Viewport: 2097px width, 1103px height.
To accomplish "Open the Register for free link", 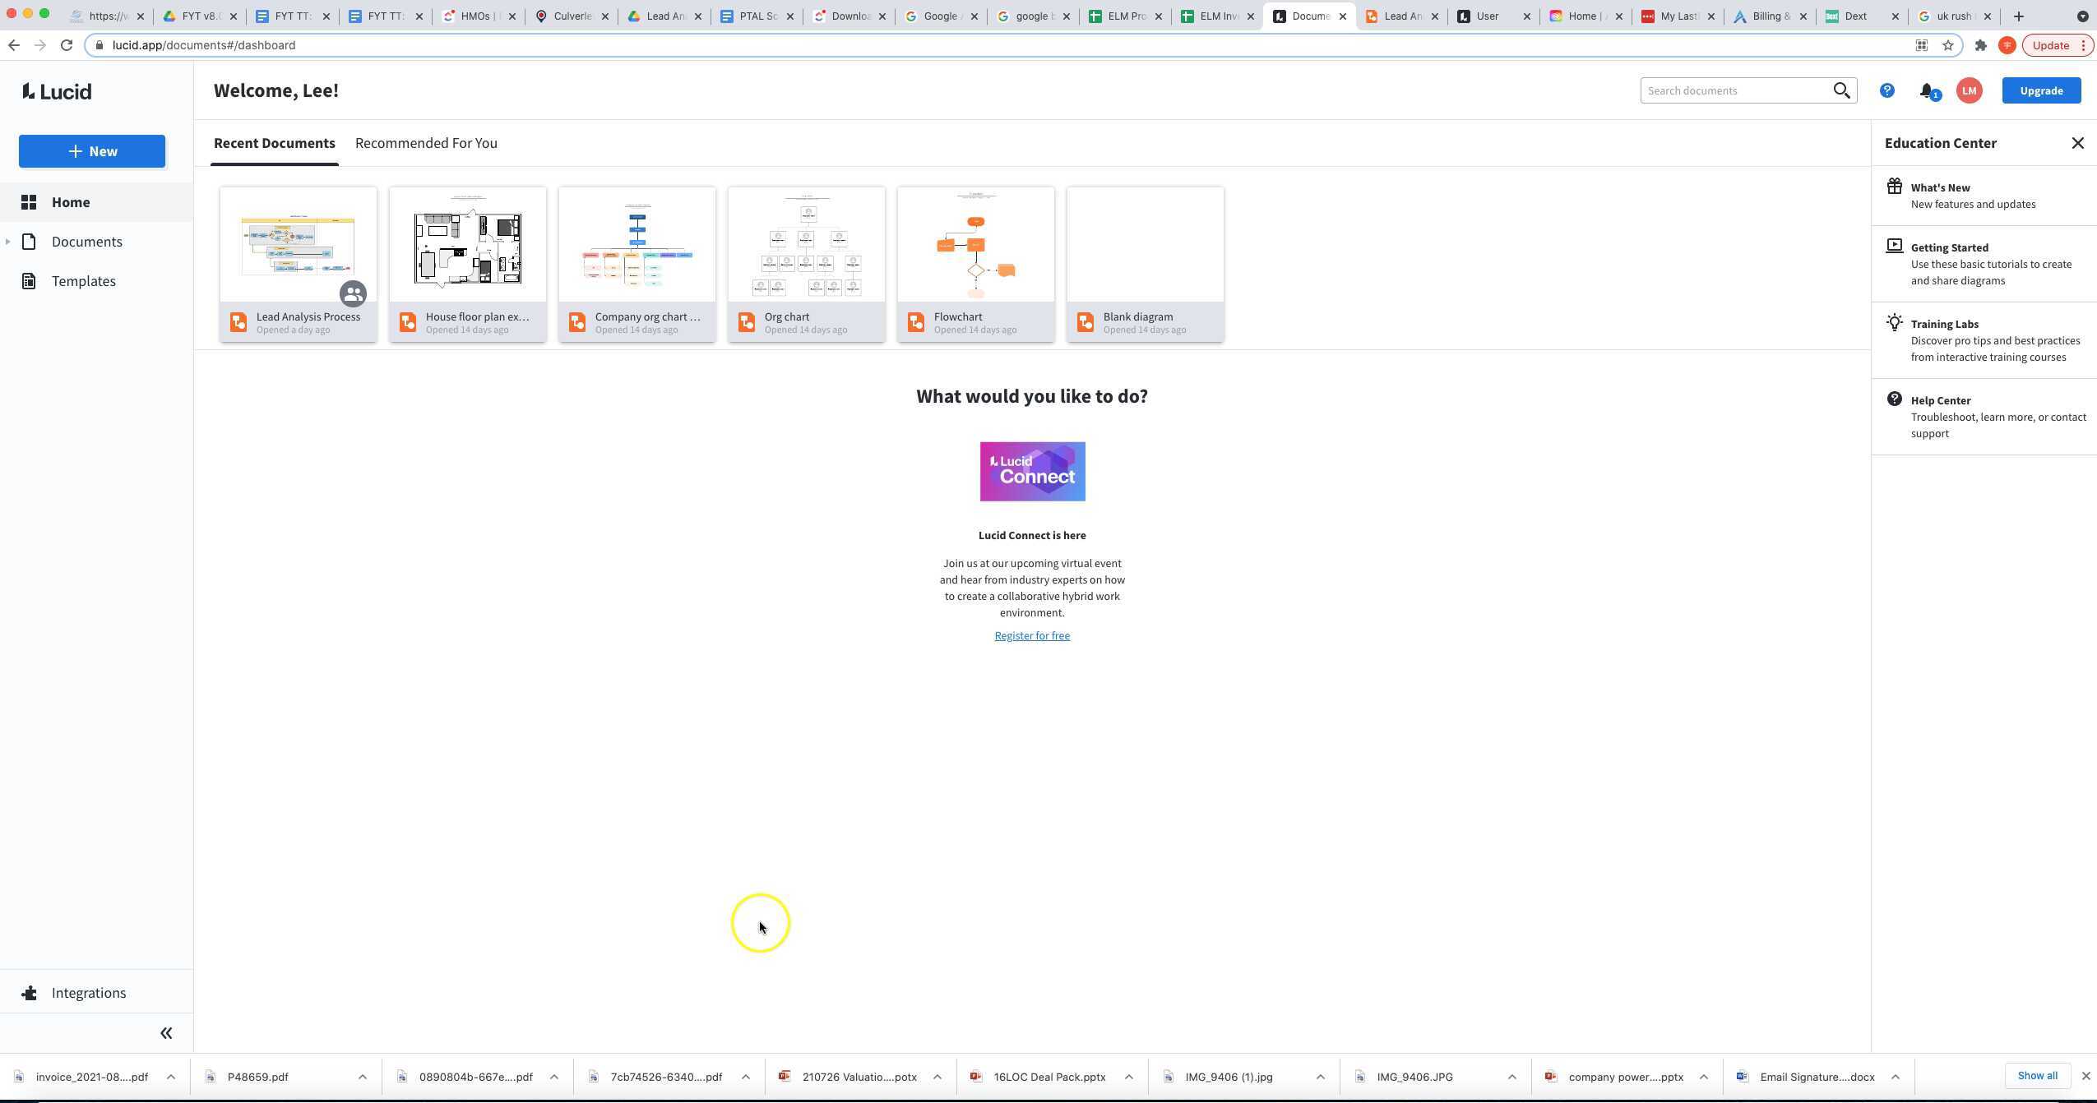I will [x=1031, y=635].
